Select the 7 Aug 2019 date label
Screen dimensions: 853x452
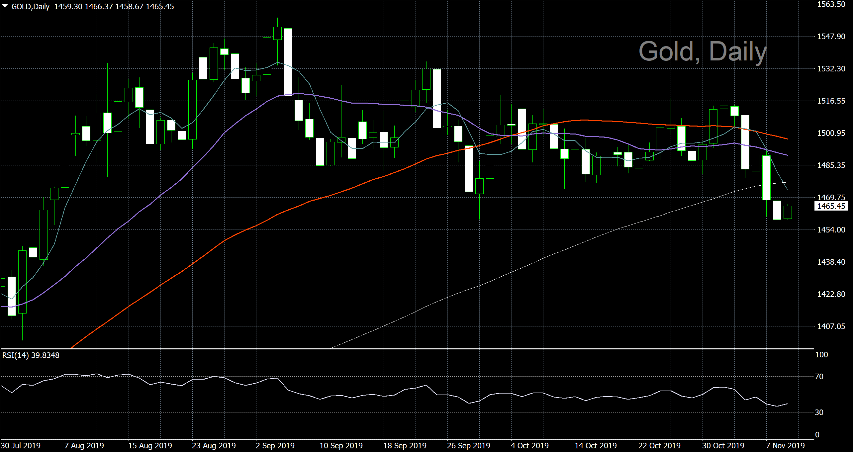(x=84, y=446)
